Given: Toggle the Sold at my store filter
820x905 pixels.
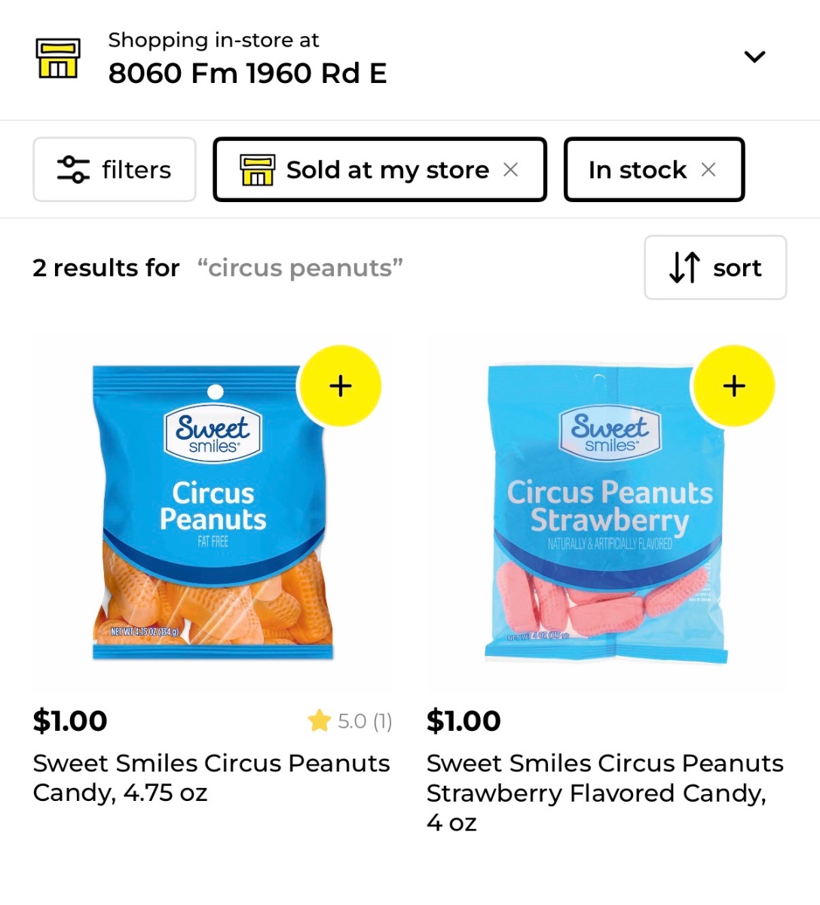Looking at the screenshot, I should coord(380,170).
